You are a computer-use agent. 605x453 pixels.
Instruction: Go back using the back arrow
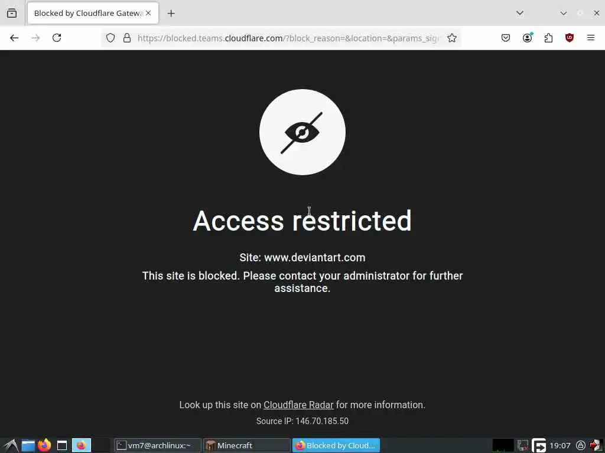pos(14,38)
